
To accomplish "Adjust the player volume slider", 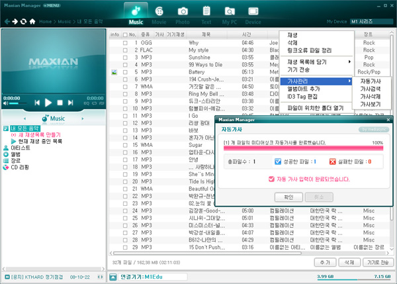I will 18,103.
